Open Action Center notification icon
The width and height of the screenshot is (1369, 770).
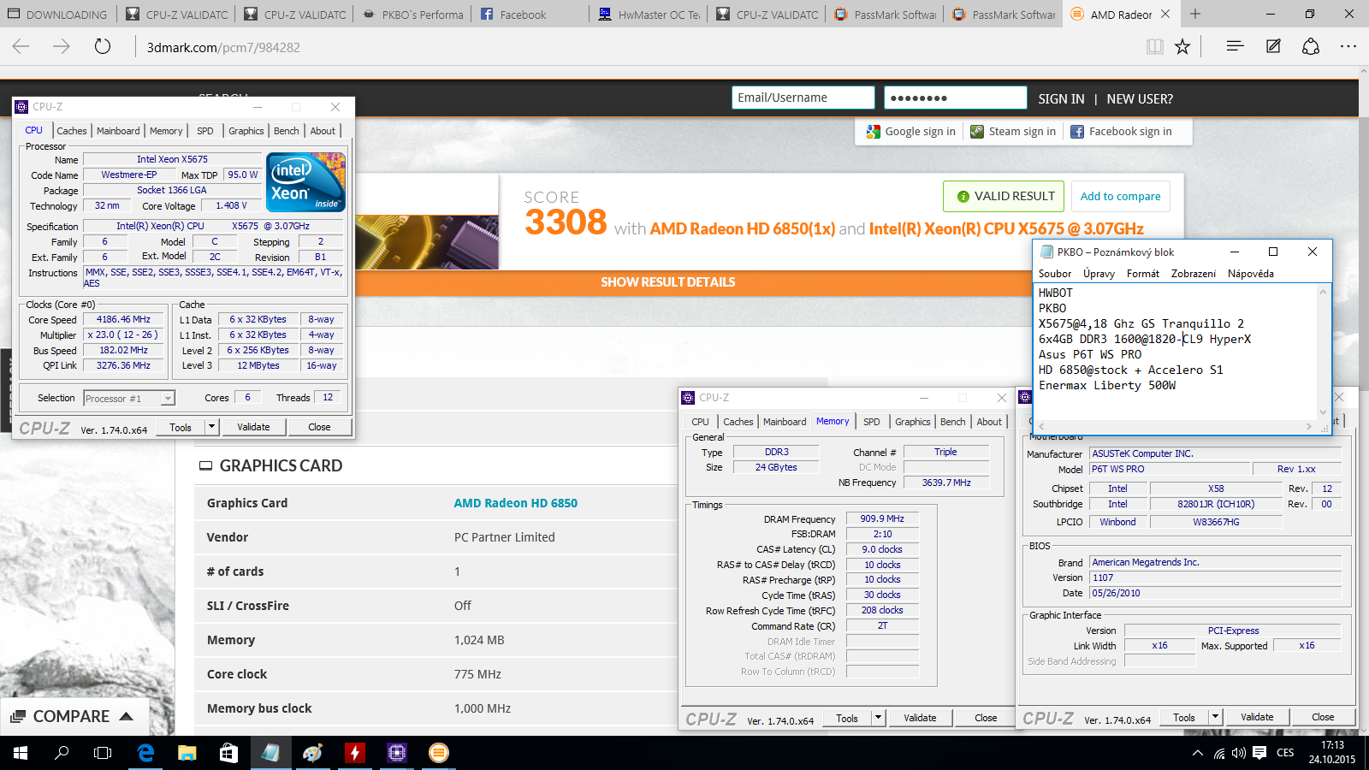tap(1259, 753)
